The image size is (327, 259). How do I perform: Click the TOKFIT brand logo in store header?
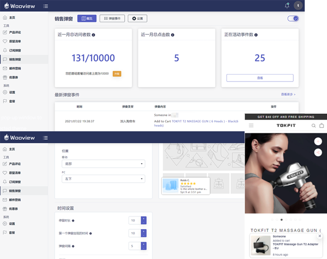(286, 125)
